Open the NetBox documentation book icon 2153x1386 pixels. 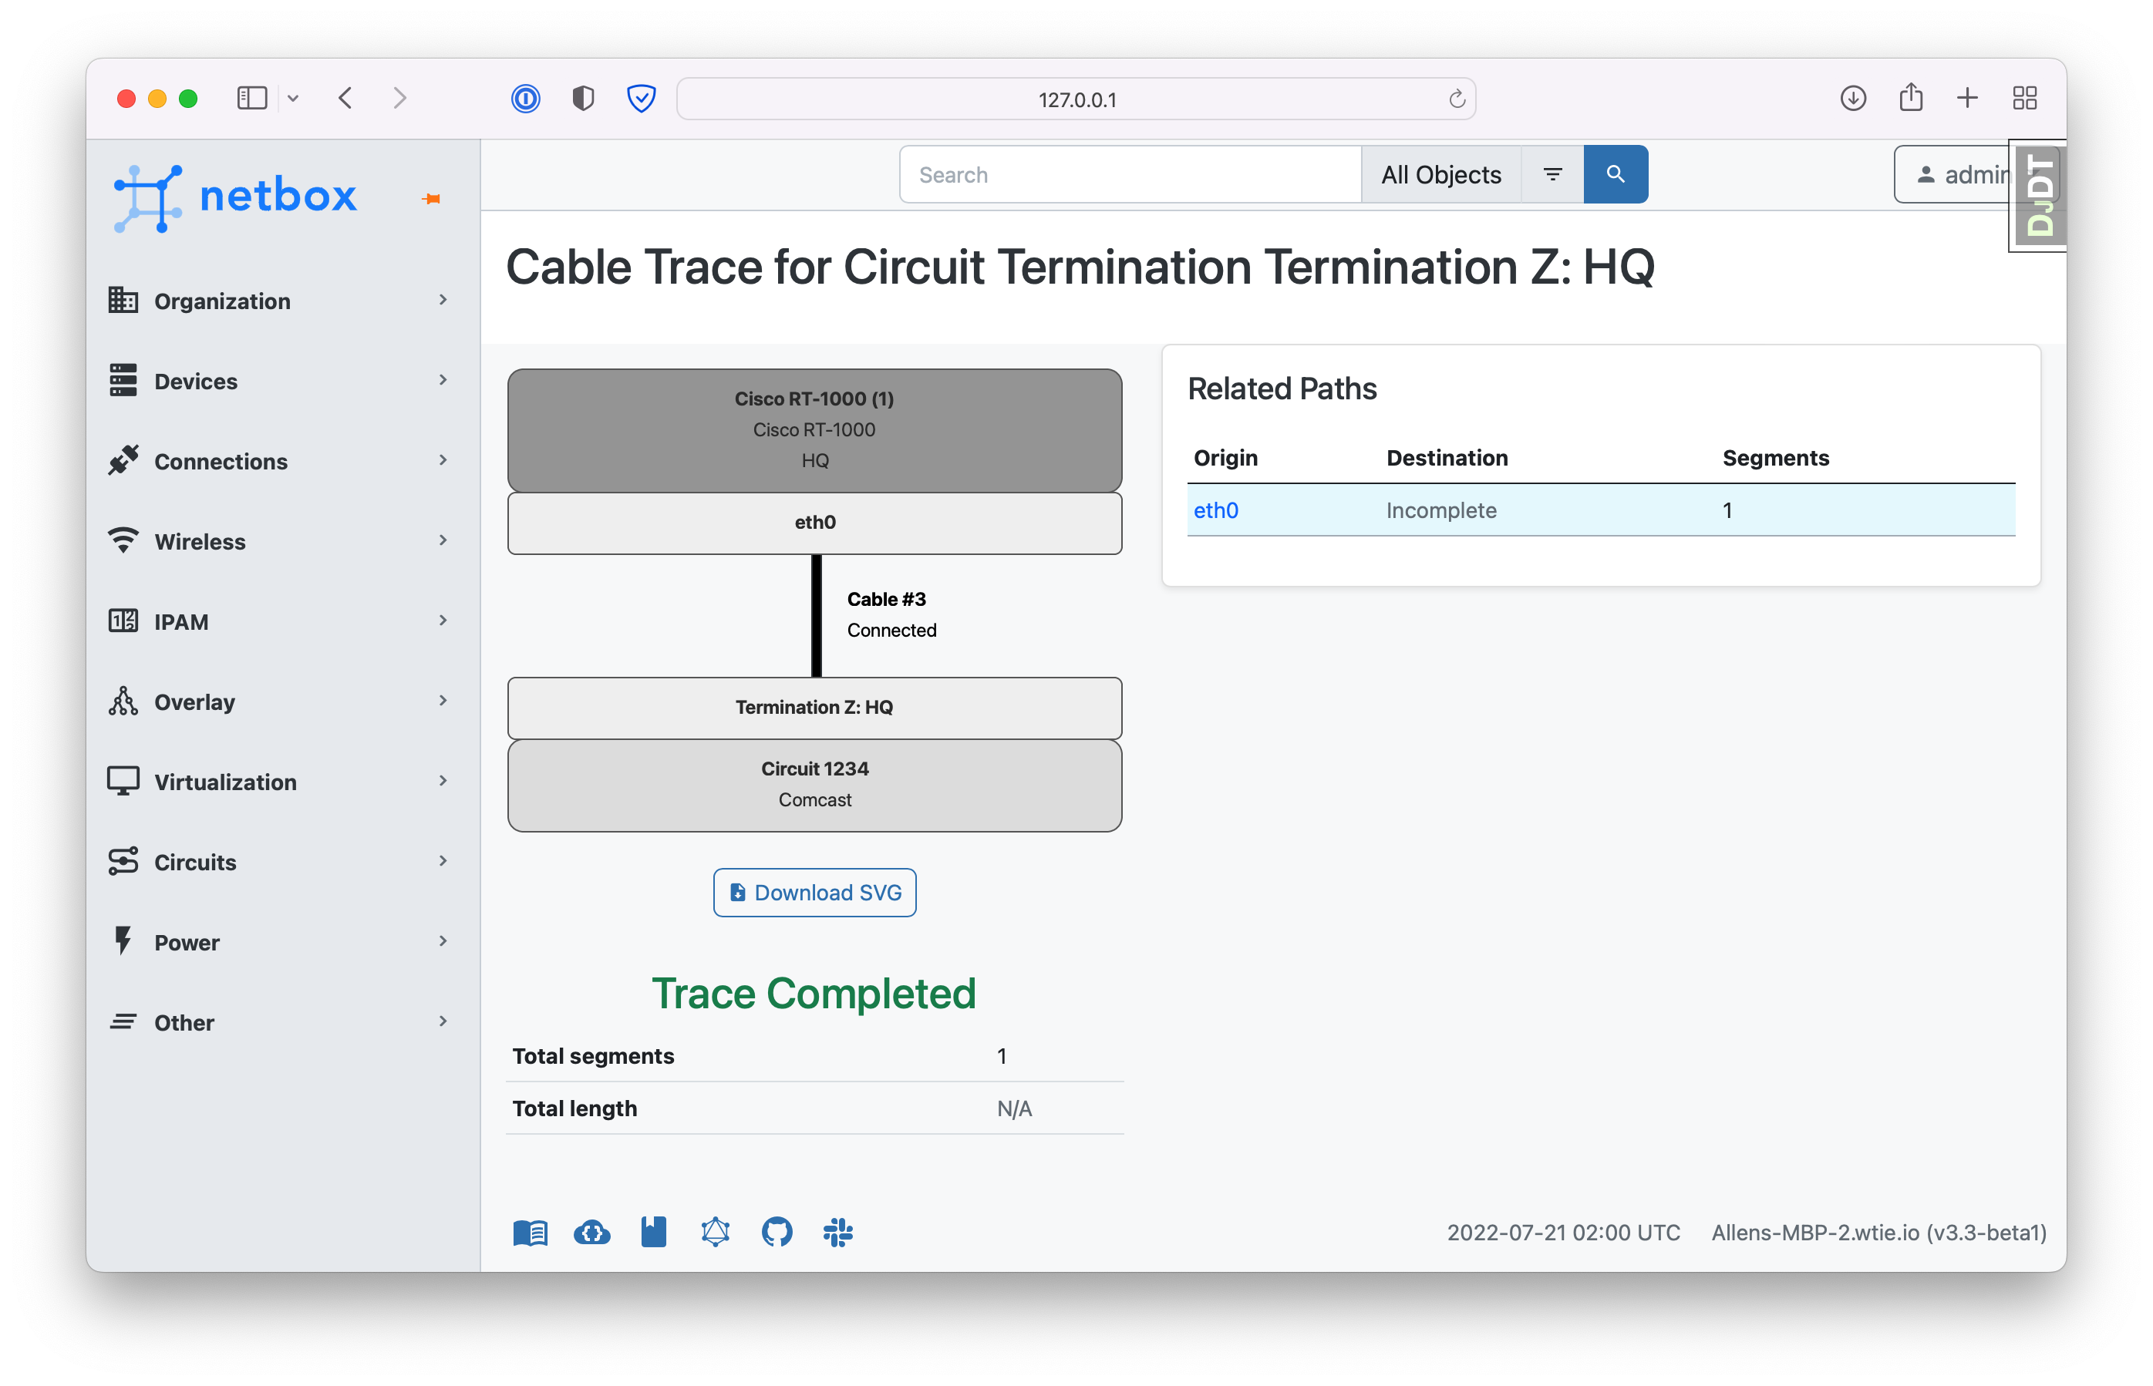[x=531, y=1232]
